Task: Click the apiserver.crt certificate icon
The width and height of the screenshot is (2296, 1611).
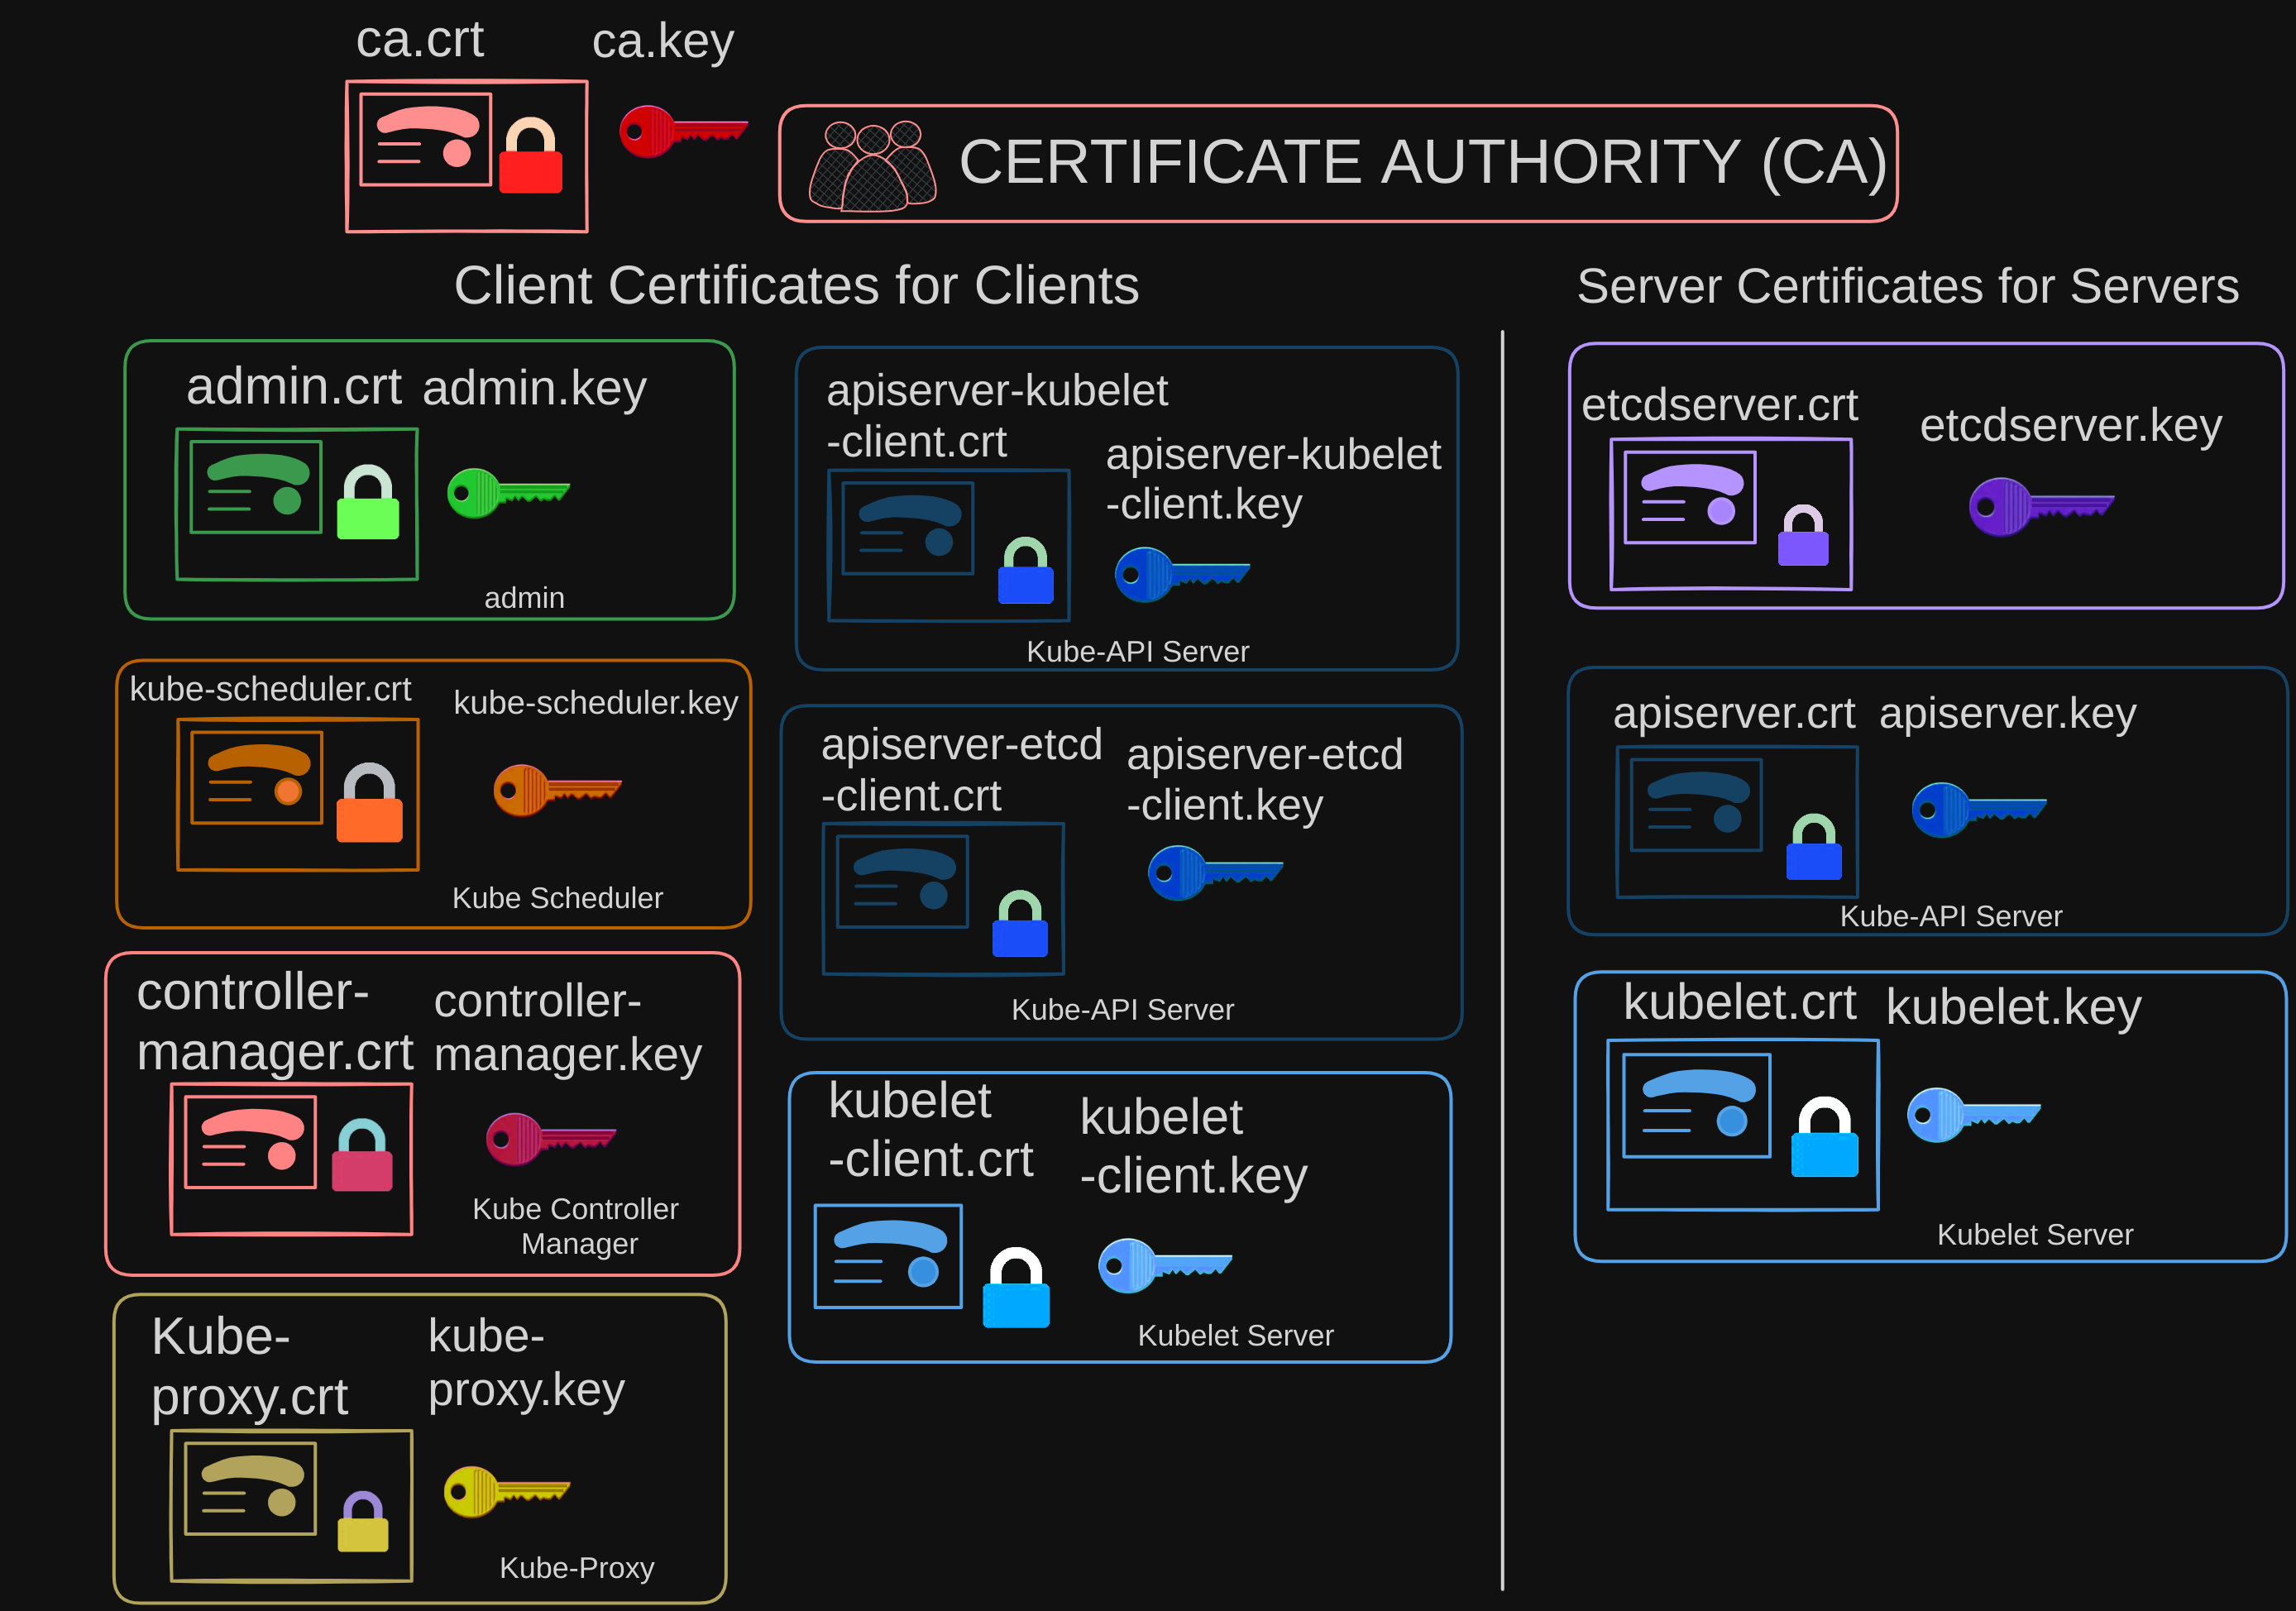Action: coord(1696,805)
